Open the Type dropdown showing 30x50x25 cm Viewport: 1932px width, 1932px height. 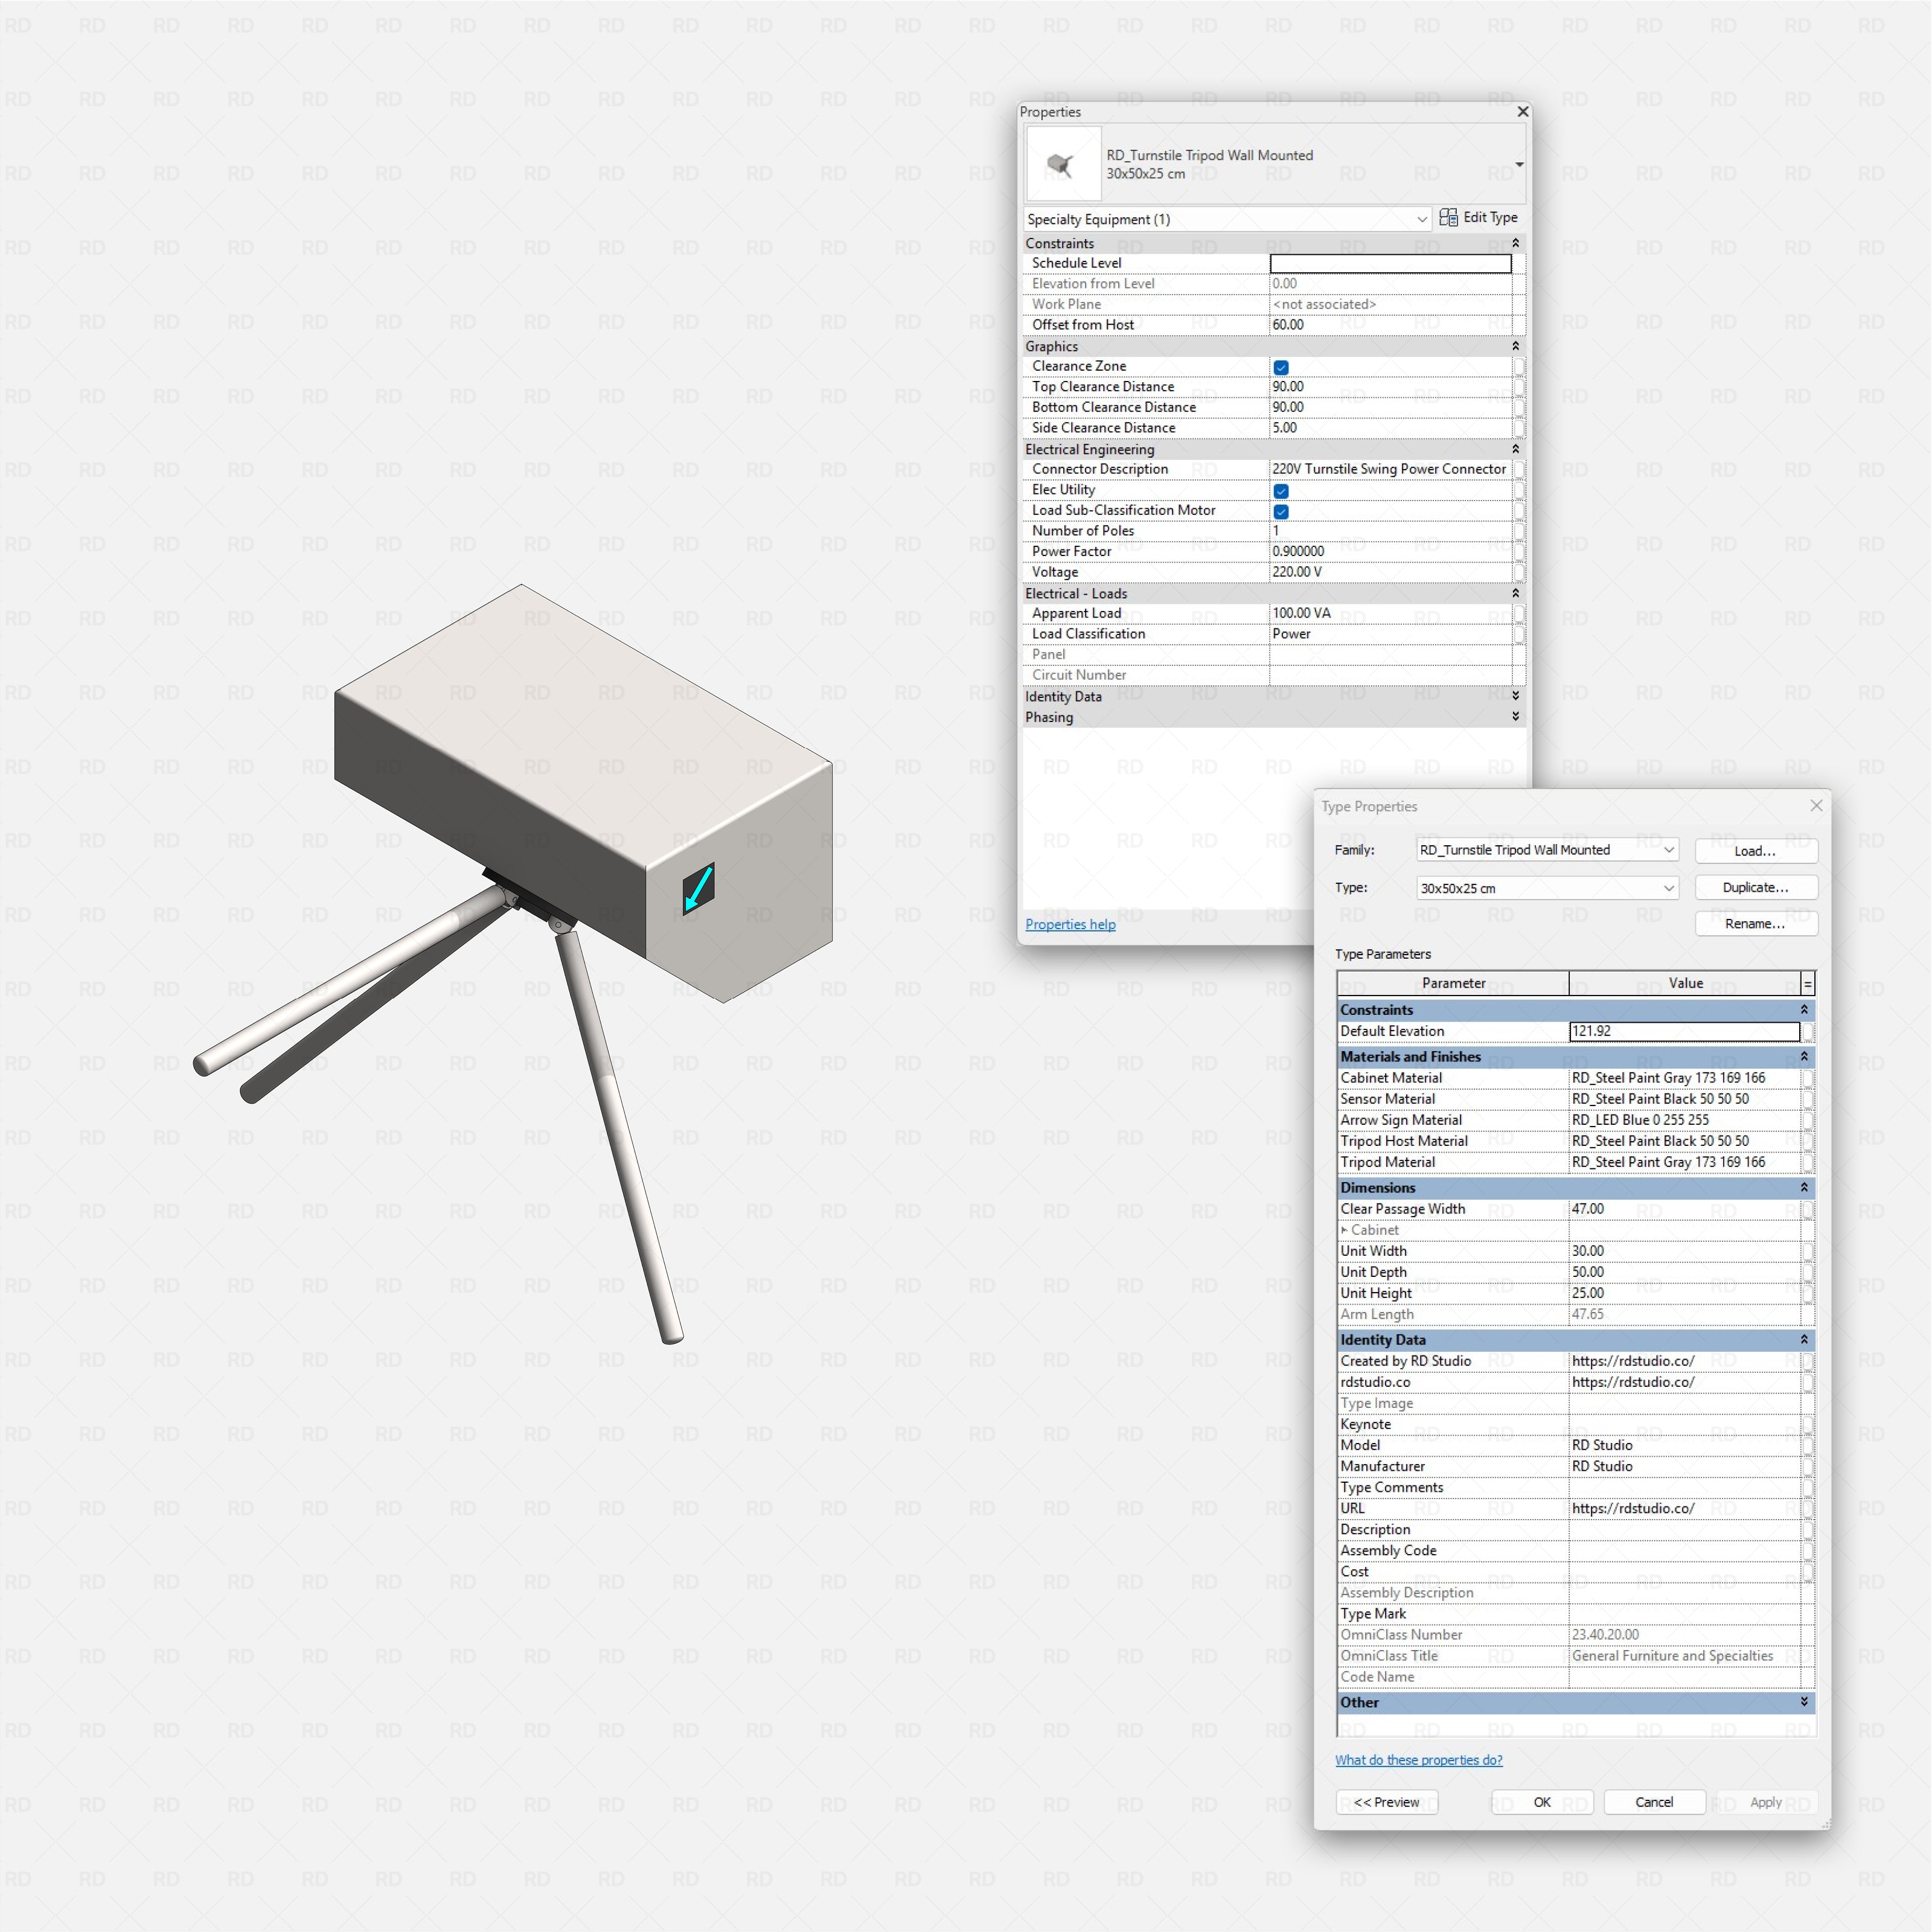1547,888
